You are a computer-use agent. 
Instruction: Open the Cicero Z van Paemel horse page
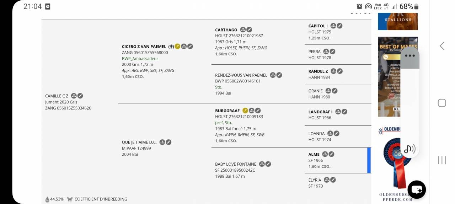coord(144,47)
